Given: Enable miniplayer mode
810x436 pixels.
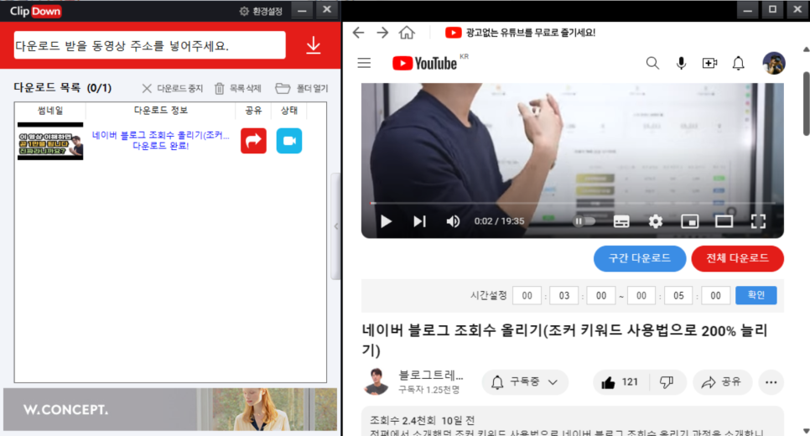Looking at the screenshot, I should coord(689,221).
